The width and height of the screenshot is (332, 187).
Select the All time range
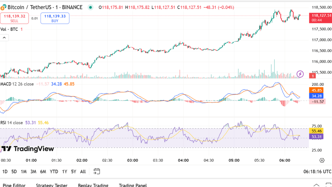click(83, 171)
